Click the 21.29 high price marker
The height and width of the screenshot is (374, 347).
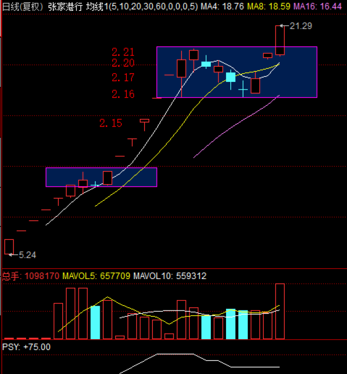301,26
